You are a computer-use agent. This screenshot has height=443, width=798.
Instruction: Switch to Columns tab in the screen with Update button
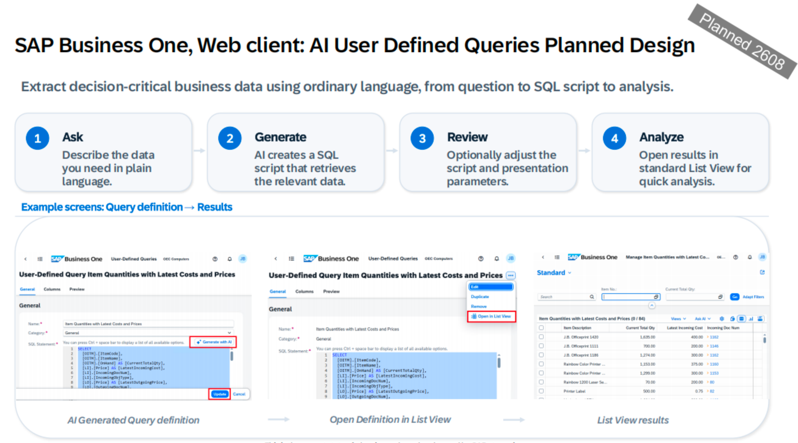click(52, 289)
